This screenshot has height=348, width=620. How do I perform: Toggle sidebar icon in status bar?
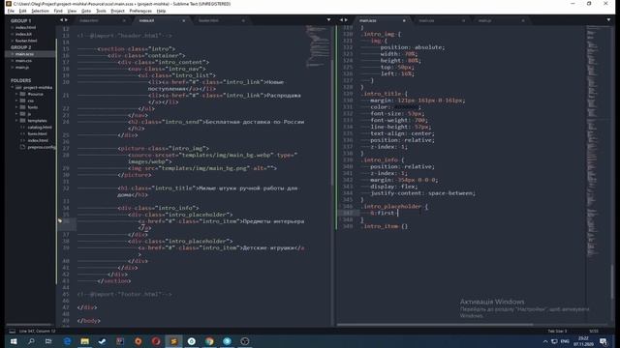pyautogui.click(x=13, y=331)
